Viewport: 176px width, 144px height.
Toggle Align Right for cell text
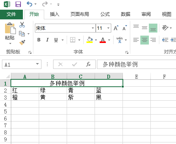[x=153, y=40]
